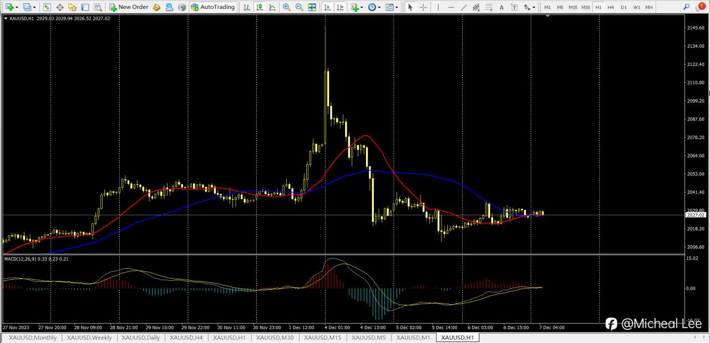The width and height of the screenshot is (710, 343).
Task: Select the candlestick chart type icon
Action: [259, 7]
